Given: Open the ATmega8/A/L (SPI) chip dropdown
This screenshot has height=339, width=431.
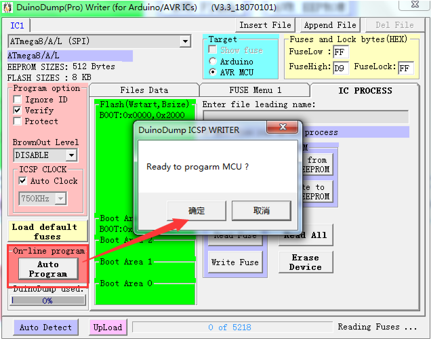Looking at the screenshot, I should [185, 41].
